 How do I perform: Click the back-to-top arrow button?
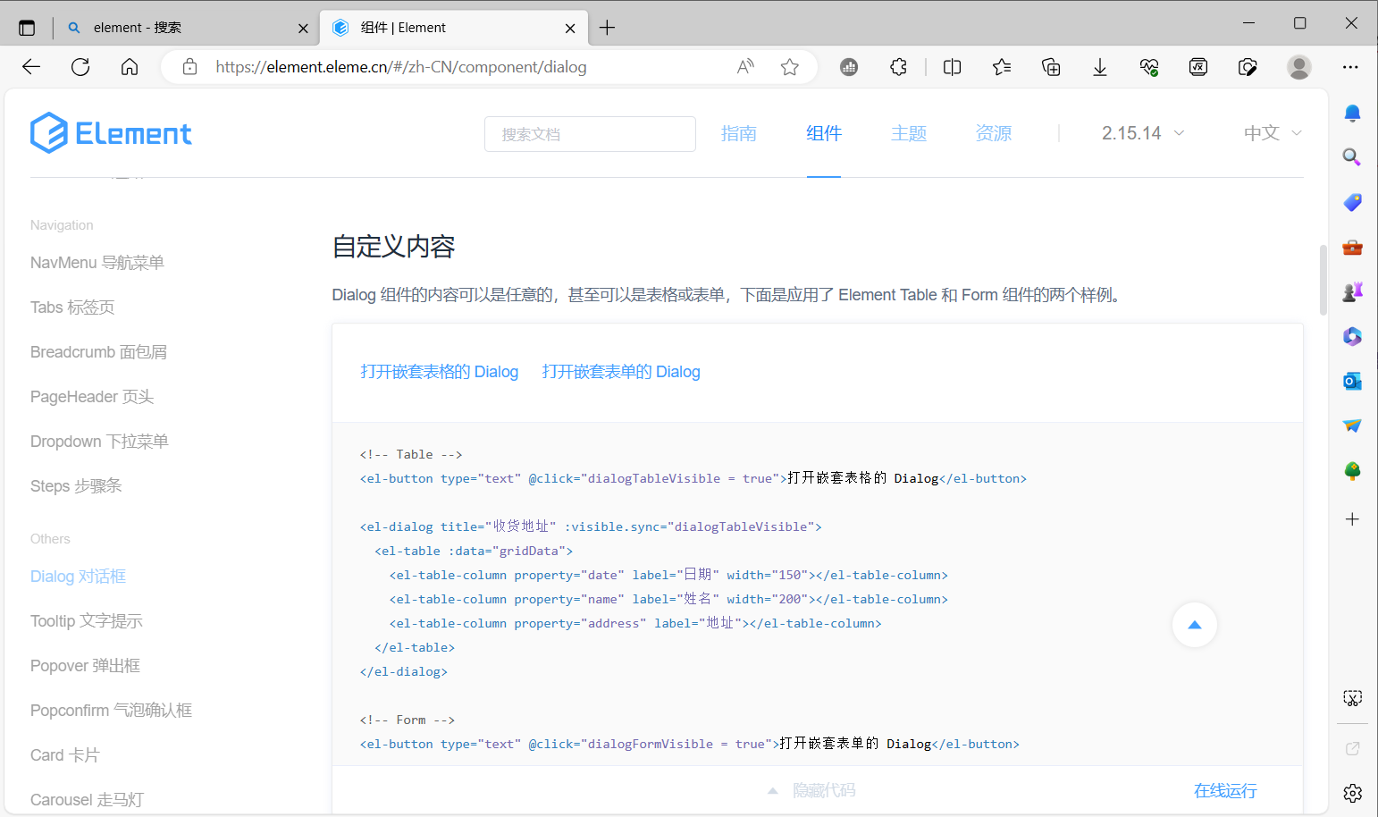click(1195, 625)
